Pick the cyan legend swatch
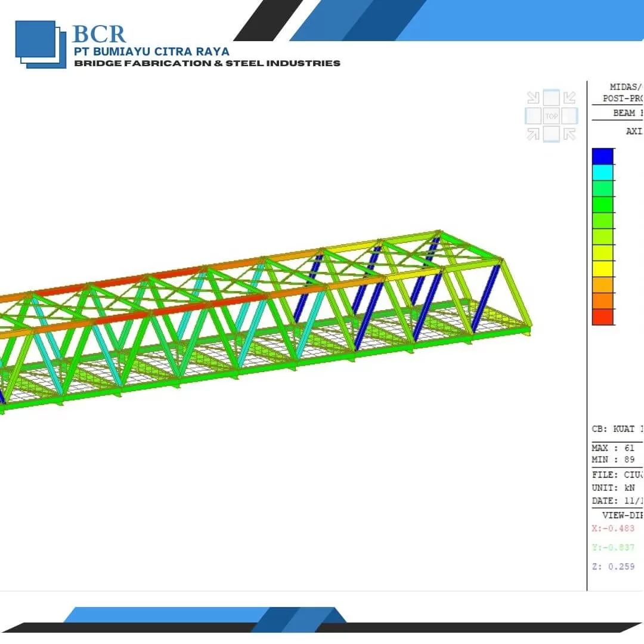The width and height of the screenshot is (644, 644). [x=602, y=172]
